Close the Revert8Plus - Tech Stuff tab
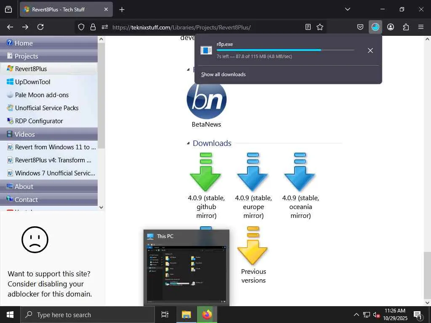Image resolution: width=431 pixels, height=323 pixels. [106, 9]
